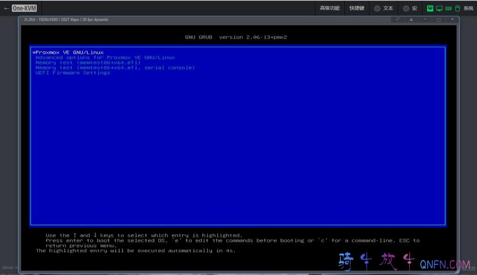Viewport: 477px width, 275px height.
Task: Click the green mouse status icon
Action: 457,8
